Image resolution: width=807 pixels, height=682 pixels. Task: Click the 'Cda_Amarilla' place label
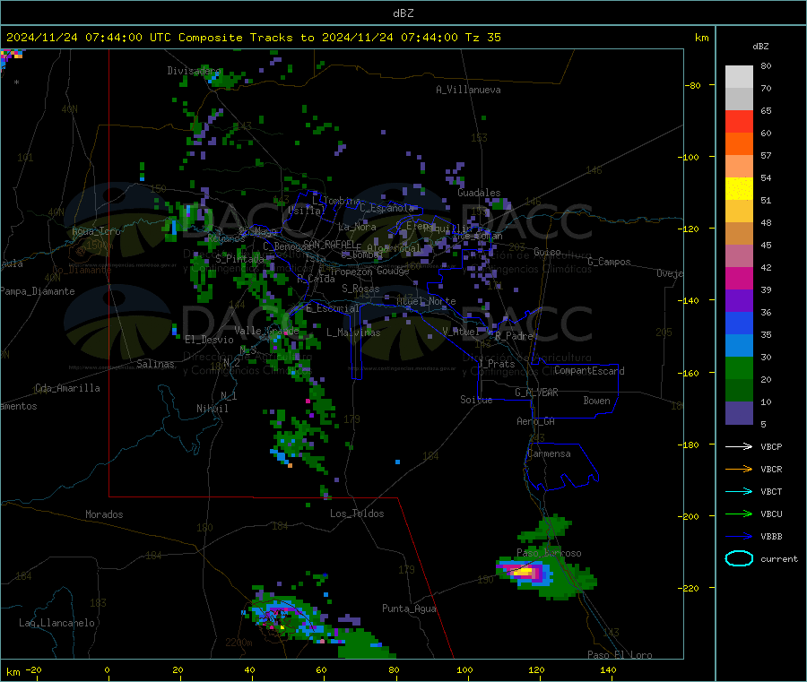[x=67, y=388]
